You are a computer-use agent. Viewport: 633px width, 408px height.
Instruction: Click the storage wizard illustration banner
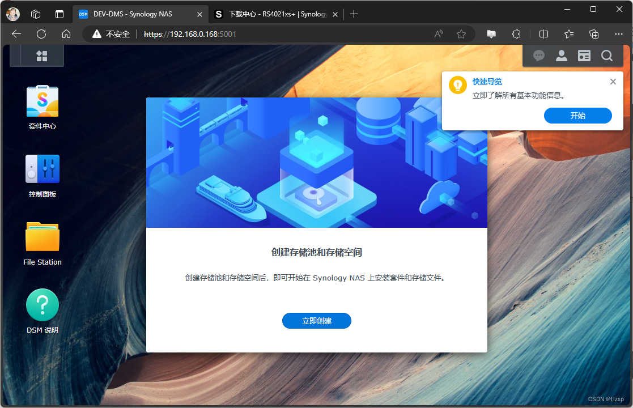pyautogui.click(x=316, y=163)
